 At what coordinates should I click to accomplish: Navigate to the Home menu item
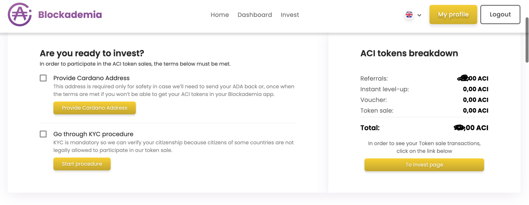click(x=220, y=15)
